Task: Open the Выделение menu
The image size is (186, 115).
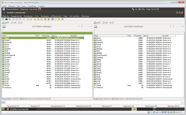Action: [x=17, y=16]
